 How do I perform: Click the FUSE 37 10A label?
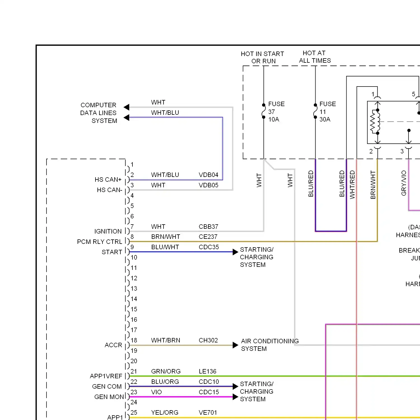click(276, 112)
